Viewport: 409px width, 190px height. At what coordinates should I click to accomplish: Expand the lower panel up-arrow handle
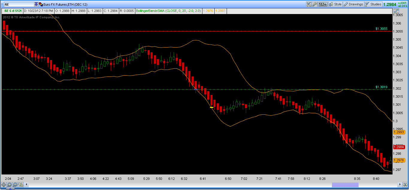point(10,189)
